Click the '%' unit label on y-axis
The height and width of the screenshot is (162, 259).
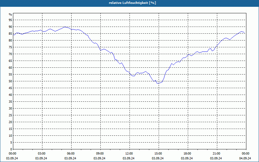(x=10, y=15)
